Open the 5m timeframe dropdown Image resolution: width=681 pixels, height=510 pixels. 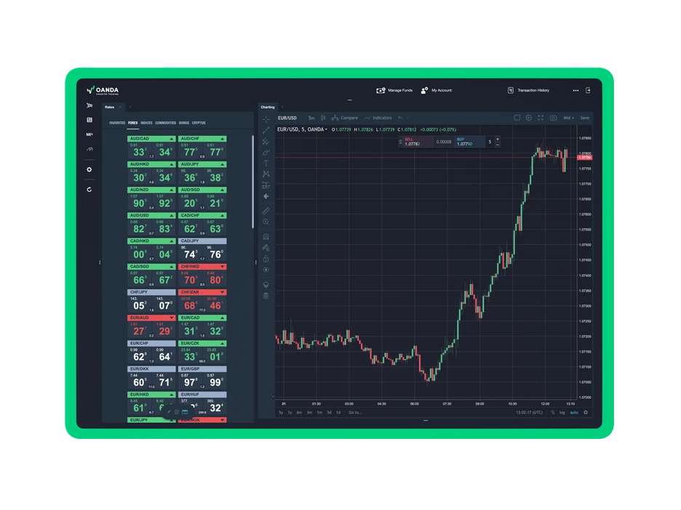[x=311, y=118]
